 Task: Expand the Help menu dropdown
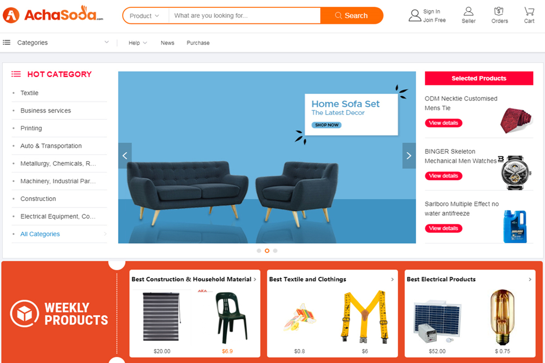(x=138, y=43)
